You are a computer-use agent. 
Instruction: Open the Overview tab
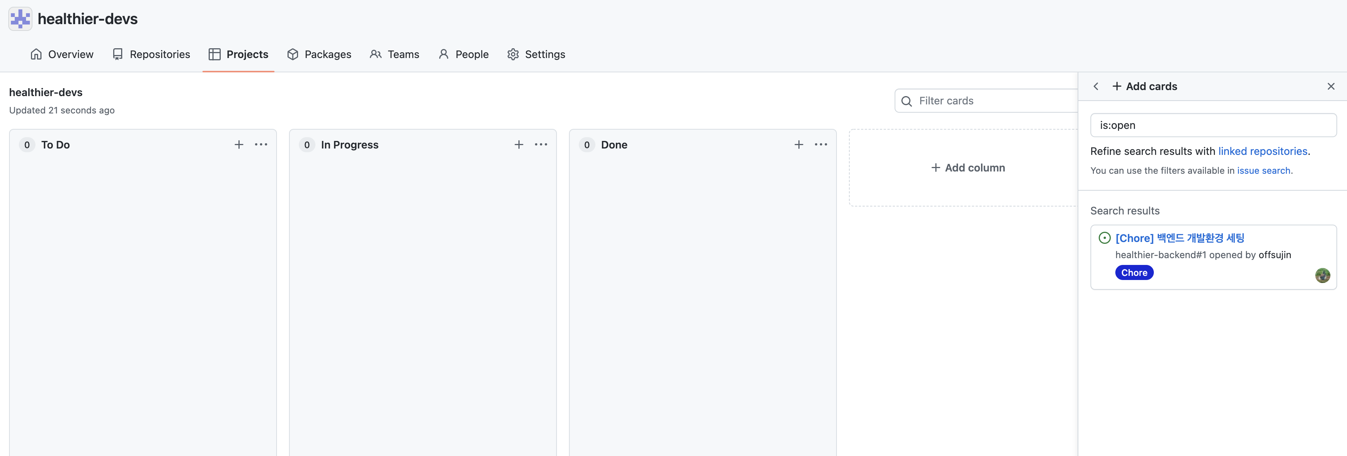(62, 54)
